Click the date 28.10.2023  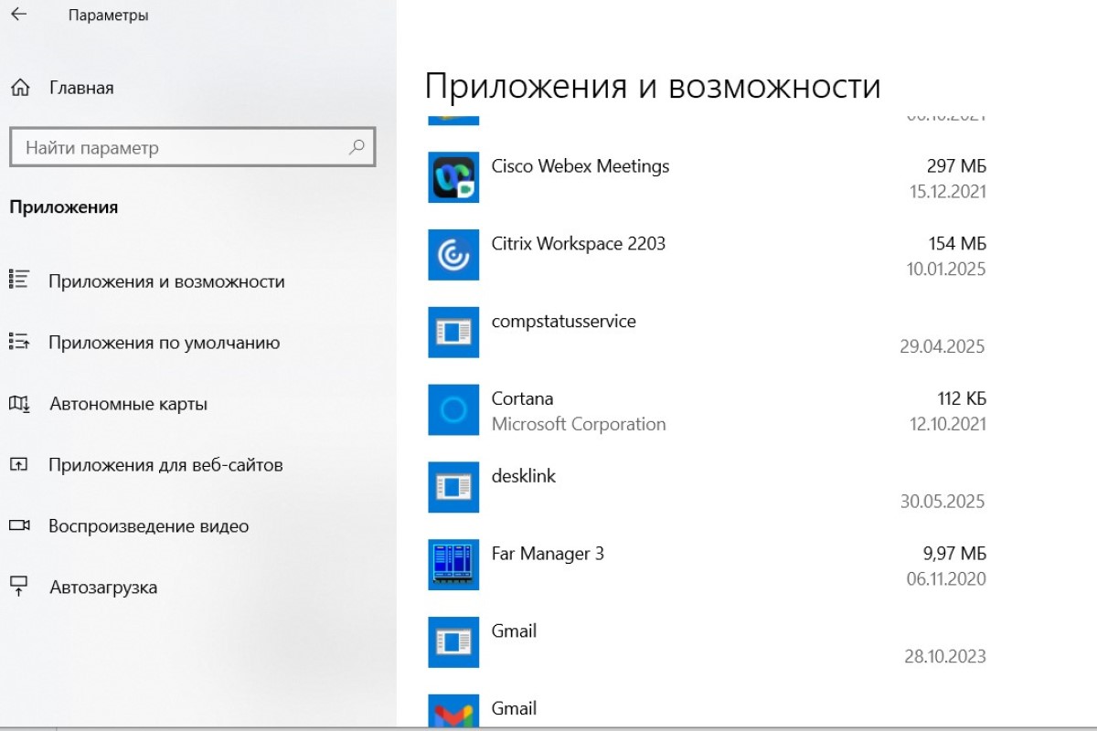944,657
